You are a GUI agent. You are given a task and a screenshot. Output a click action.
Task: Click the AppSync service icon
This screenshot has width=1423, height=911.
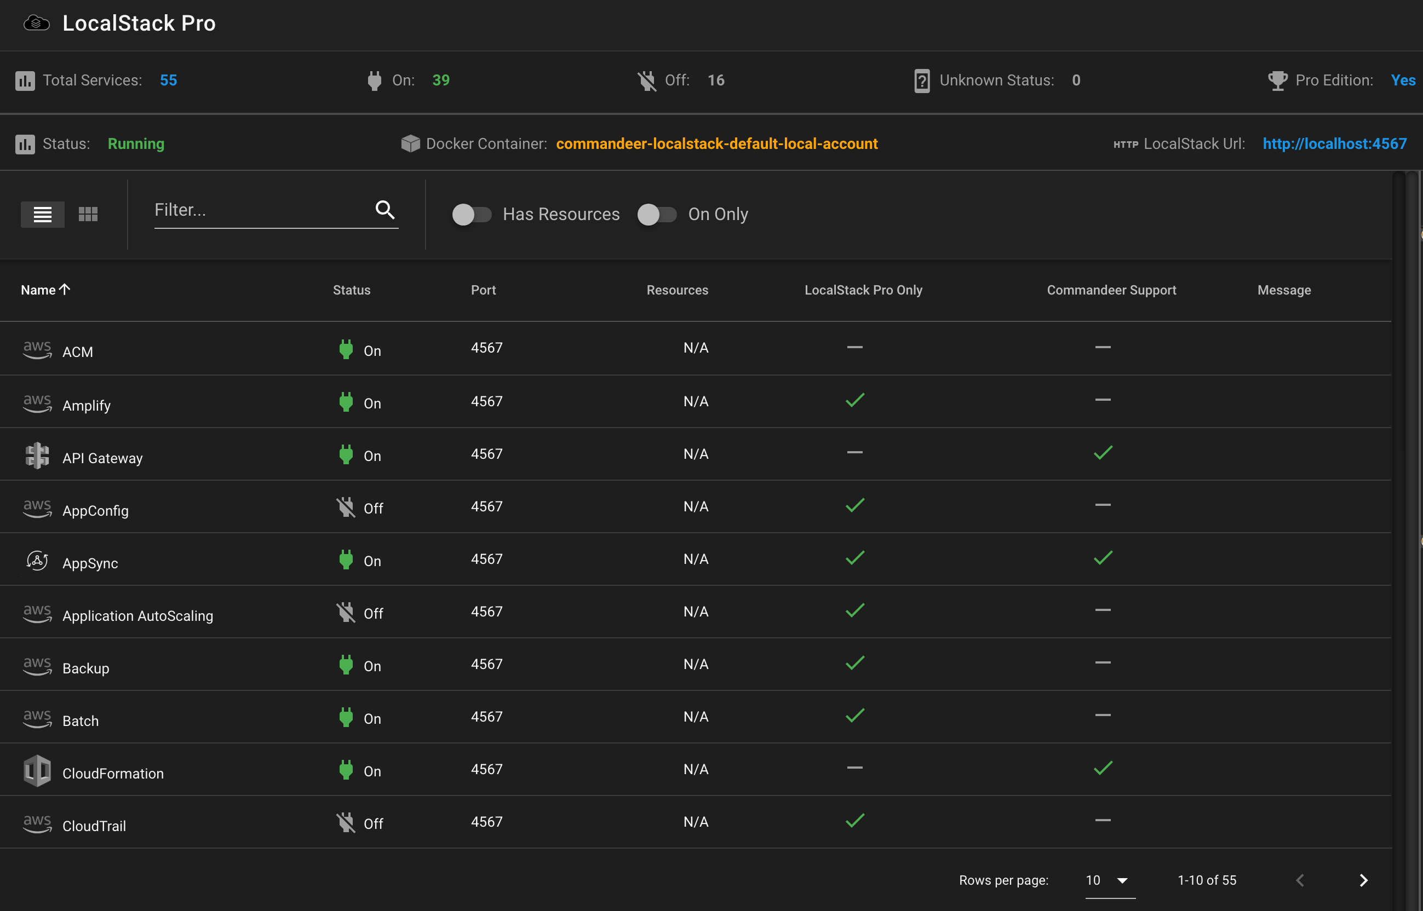tap(37, 560)
